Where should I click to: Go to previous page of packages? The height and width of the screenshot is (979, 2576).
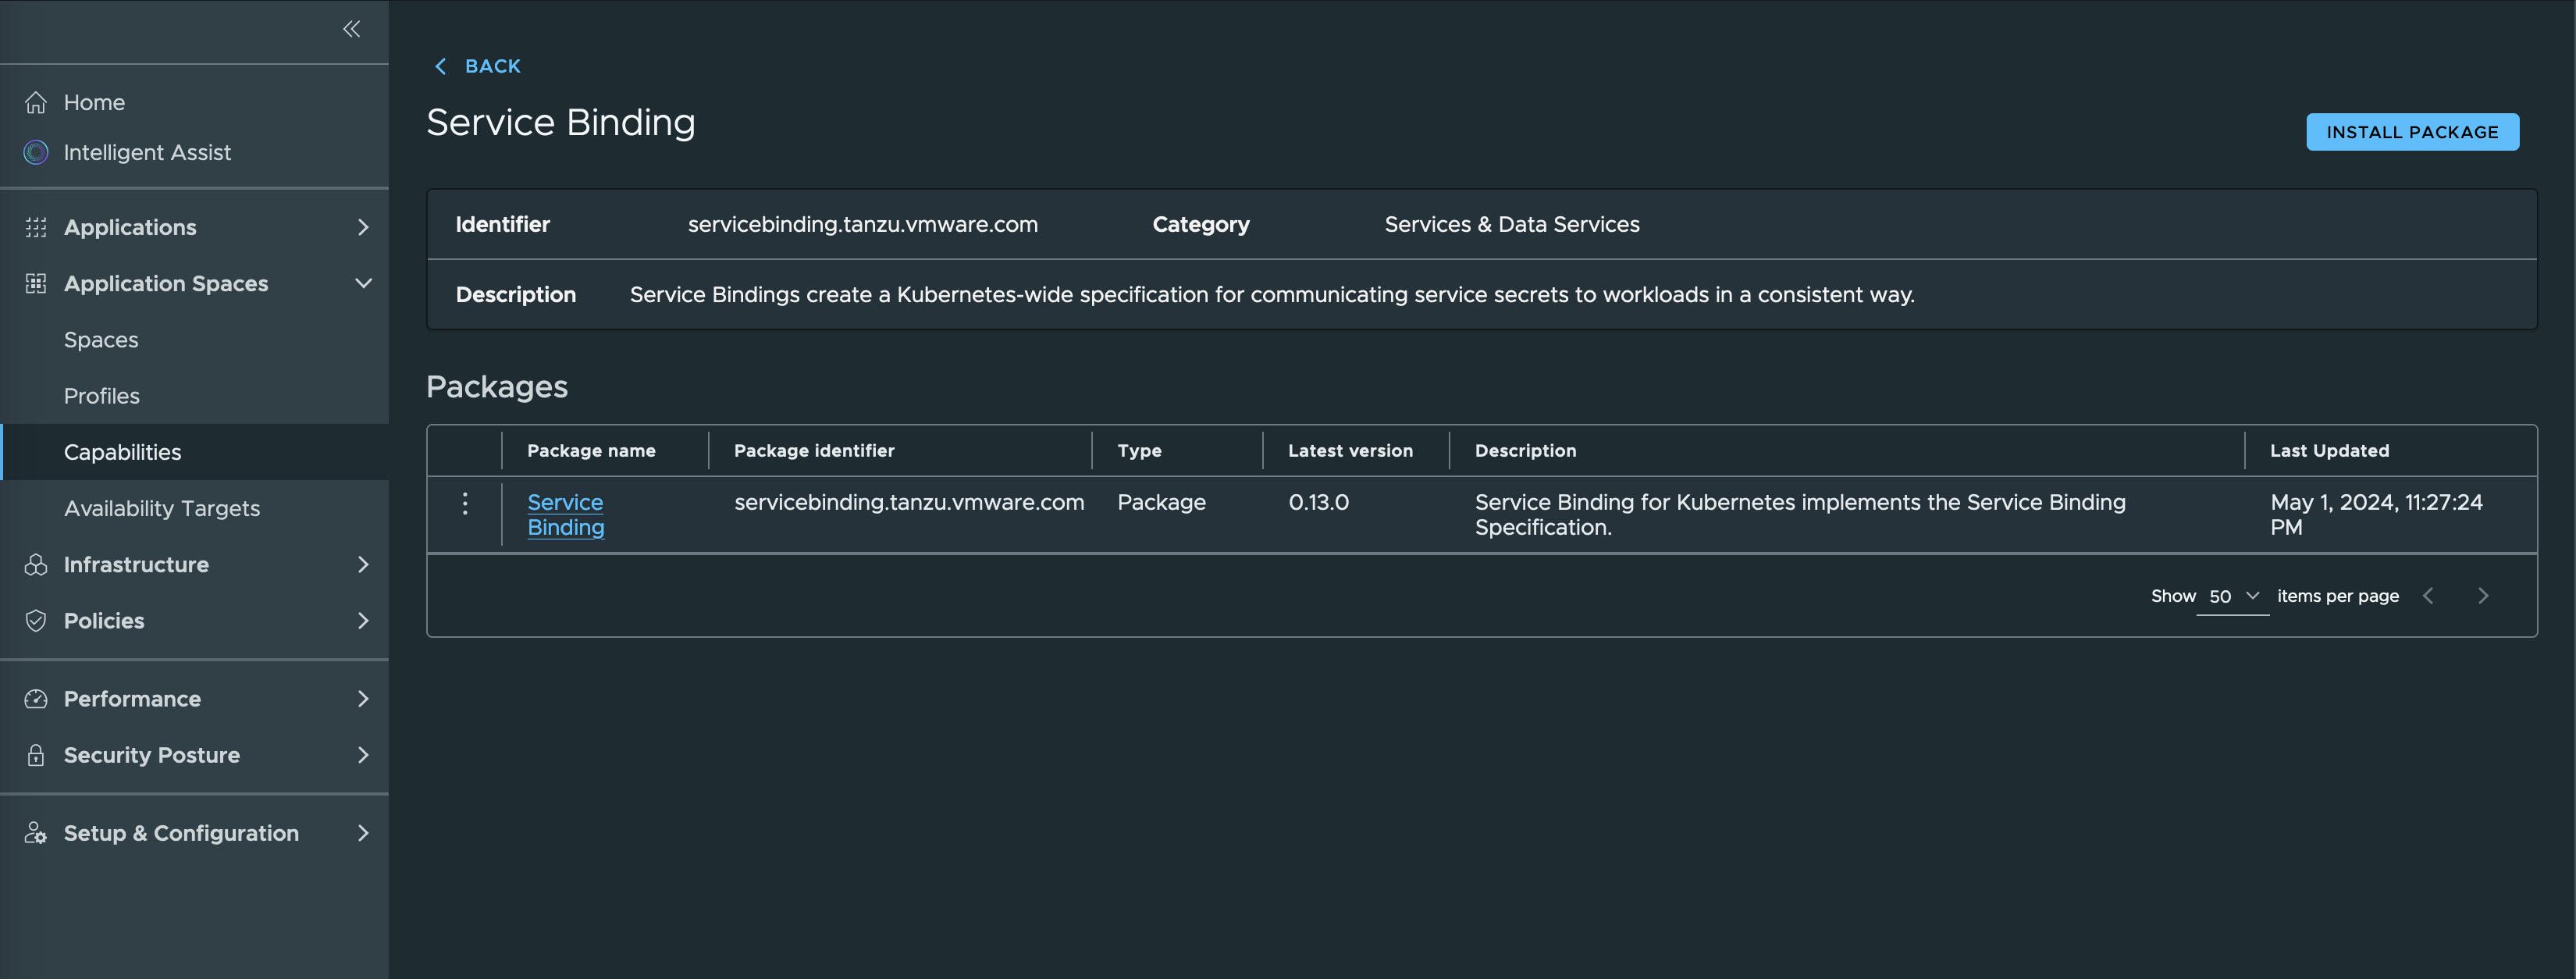[2428, 595]
